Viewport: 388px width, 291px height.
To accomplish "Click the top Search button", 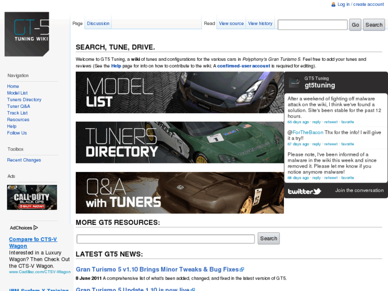I will (x=374, y=25).
